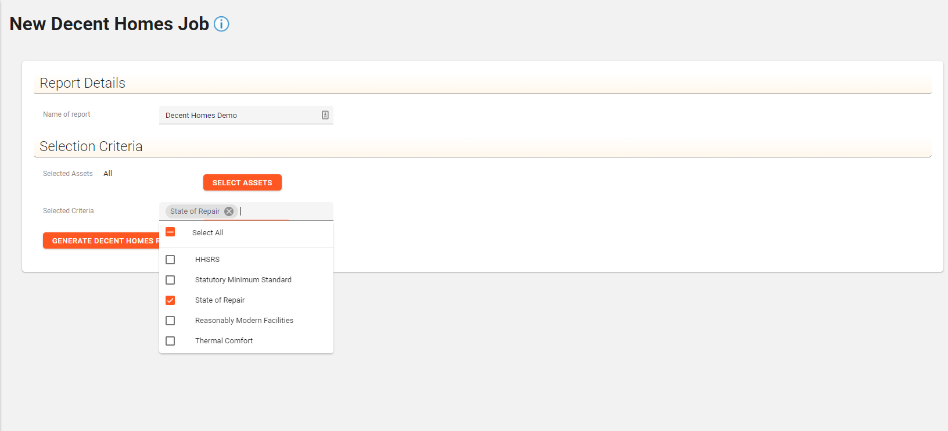The width and height of the screenshot is (948, 431).
Task: Click the info icon beside the page title
Action: point(221,24)
